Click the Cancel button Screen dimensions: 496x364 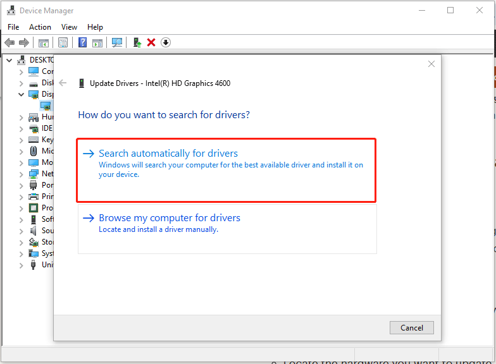tap(411, 327)
